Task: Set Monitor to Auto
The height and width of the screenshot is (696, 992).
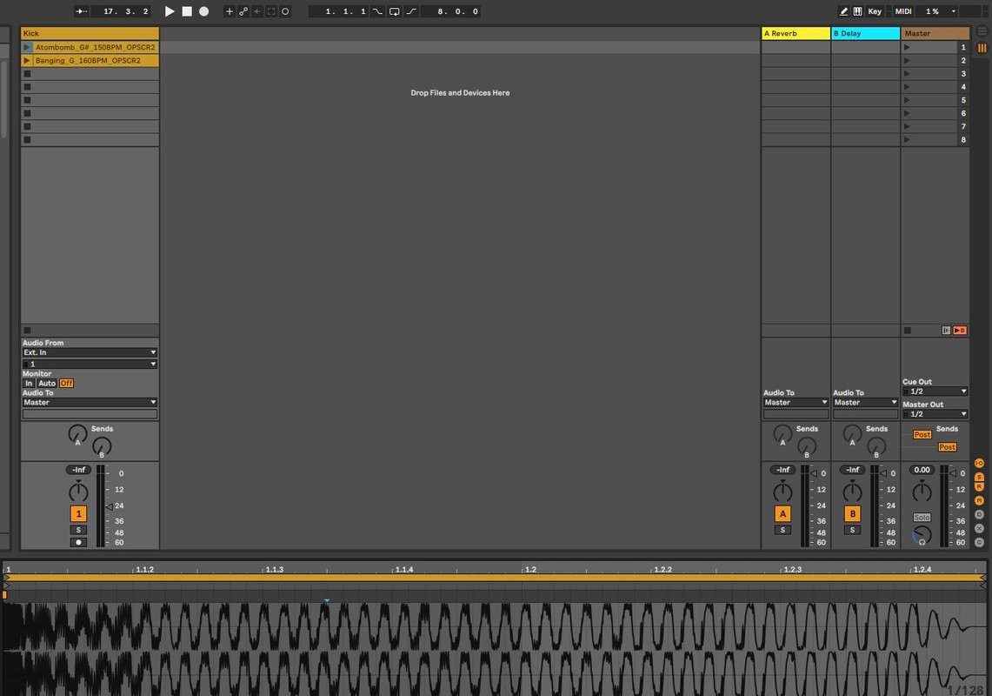Action: (x=47, y=384)
